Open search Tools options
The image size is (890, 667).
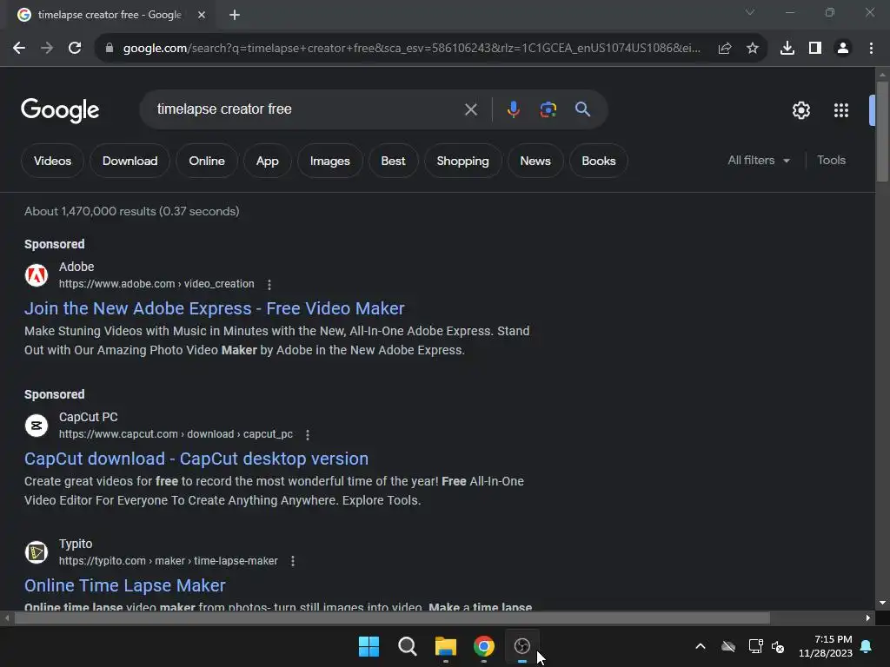pos(831,161)
